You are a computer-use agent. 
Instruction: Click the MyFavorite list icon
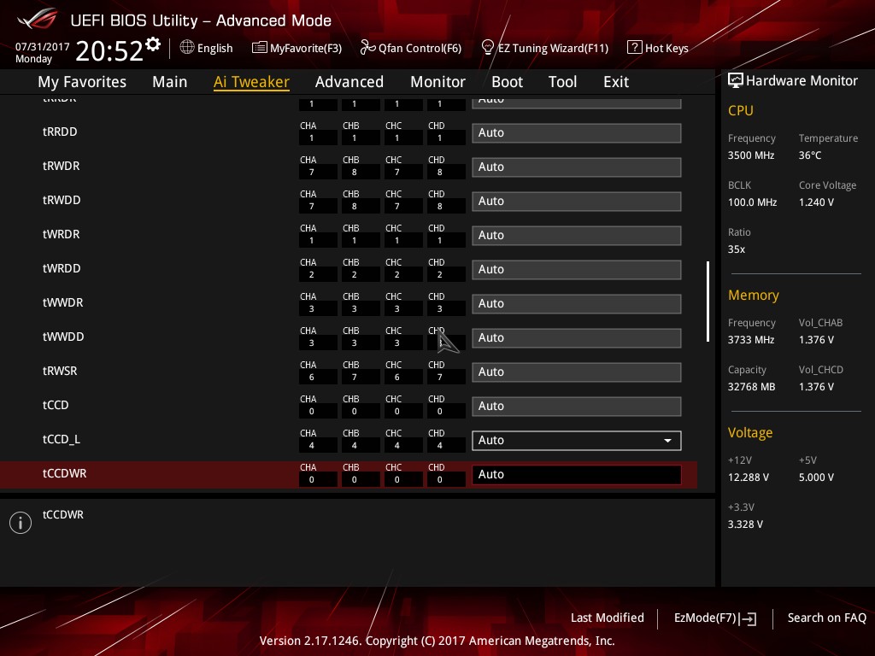259,48
